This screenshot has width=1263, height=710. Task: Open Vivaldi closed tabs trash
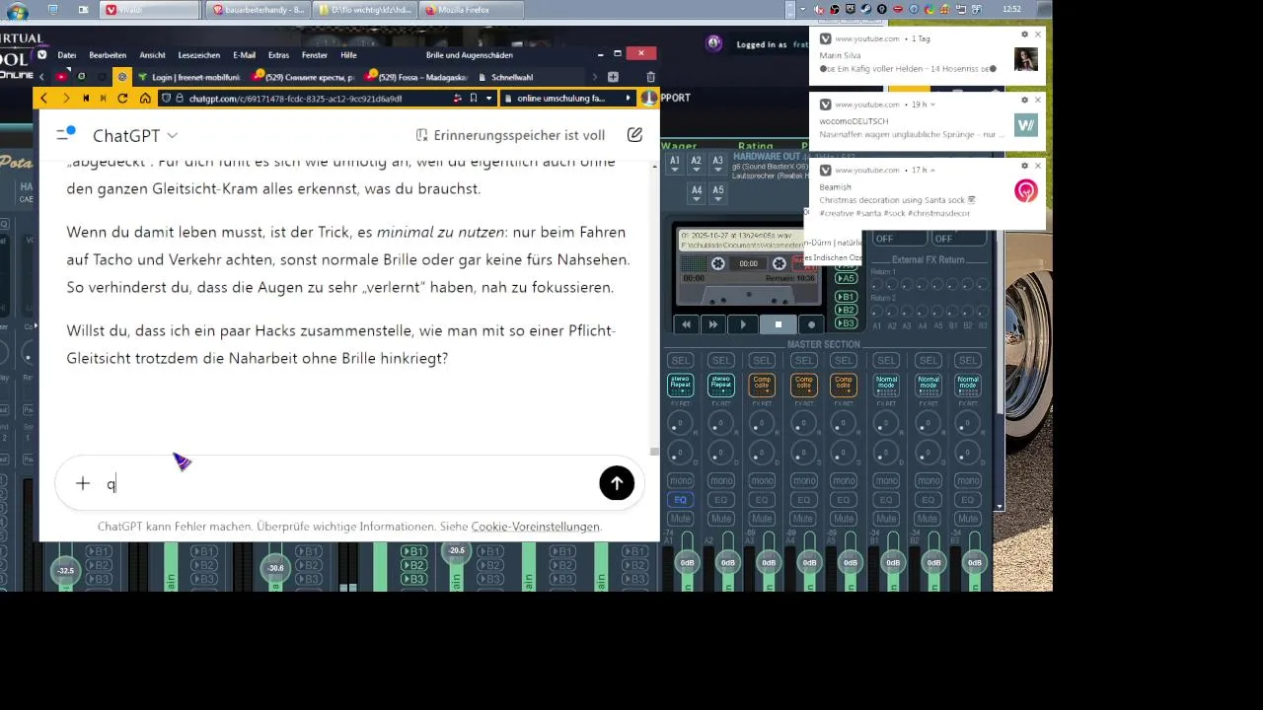(x=650, y=77)
